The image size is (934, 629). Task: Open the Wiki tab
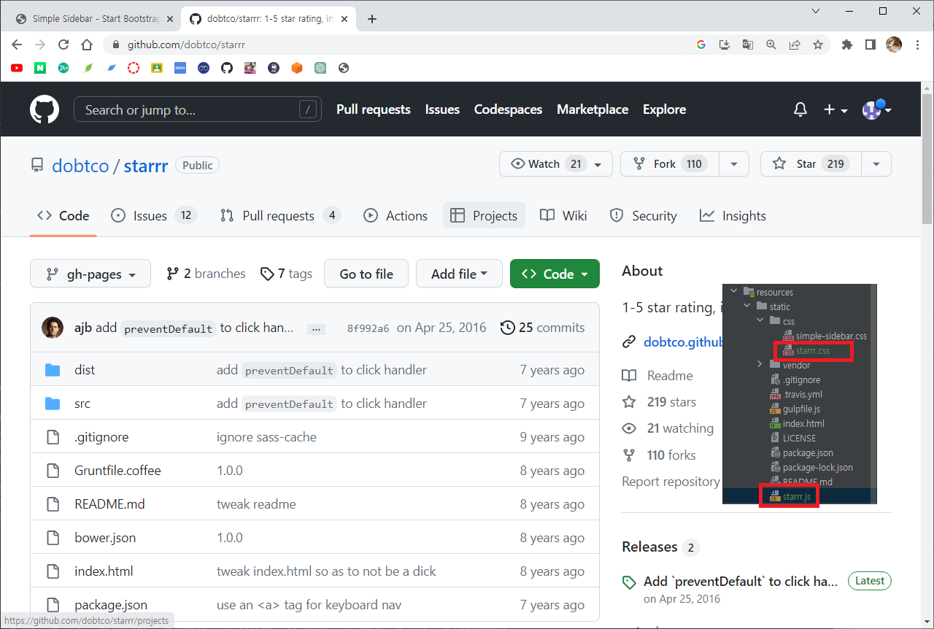pos(563,216)
